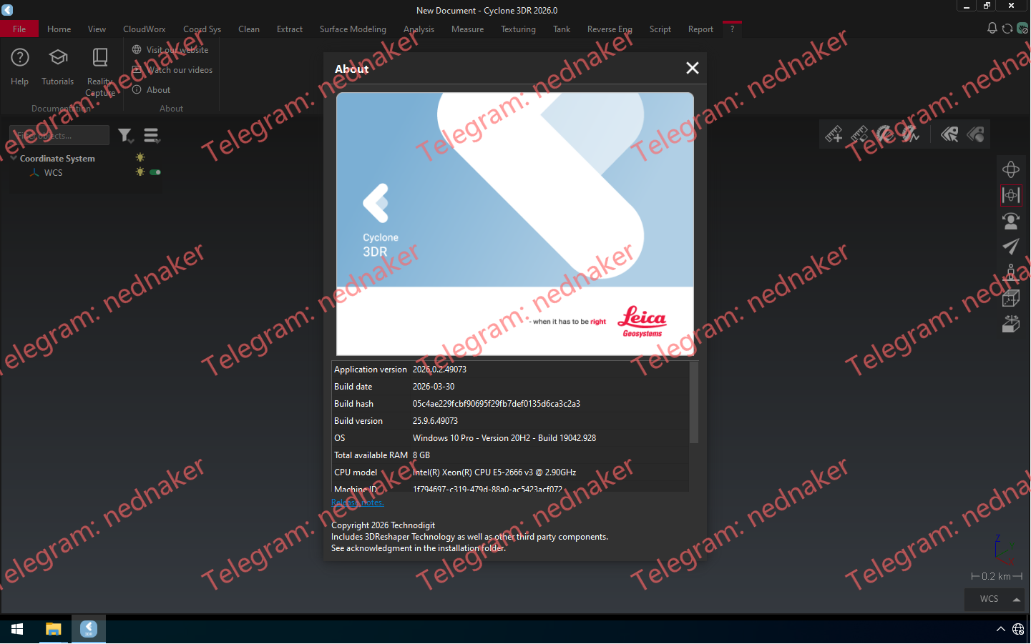Activate the fly-through navigation paper plane icon

click(1010, 247)
